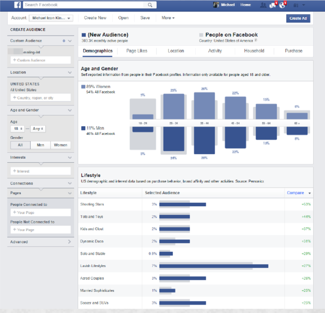Click the Country, region, or city field
The width and height of the screenshot is (325, 313).
41,98
